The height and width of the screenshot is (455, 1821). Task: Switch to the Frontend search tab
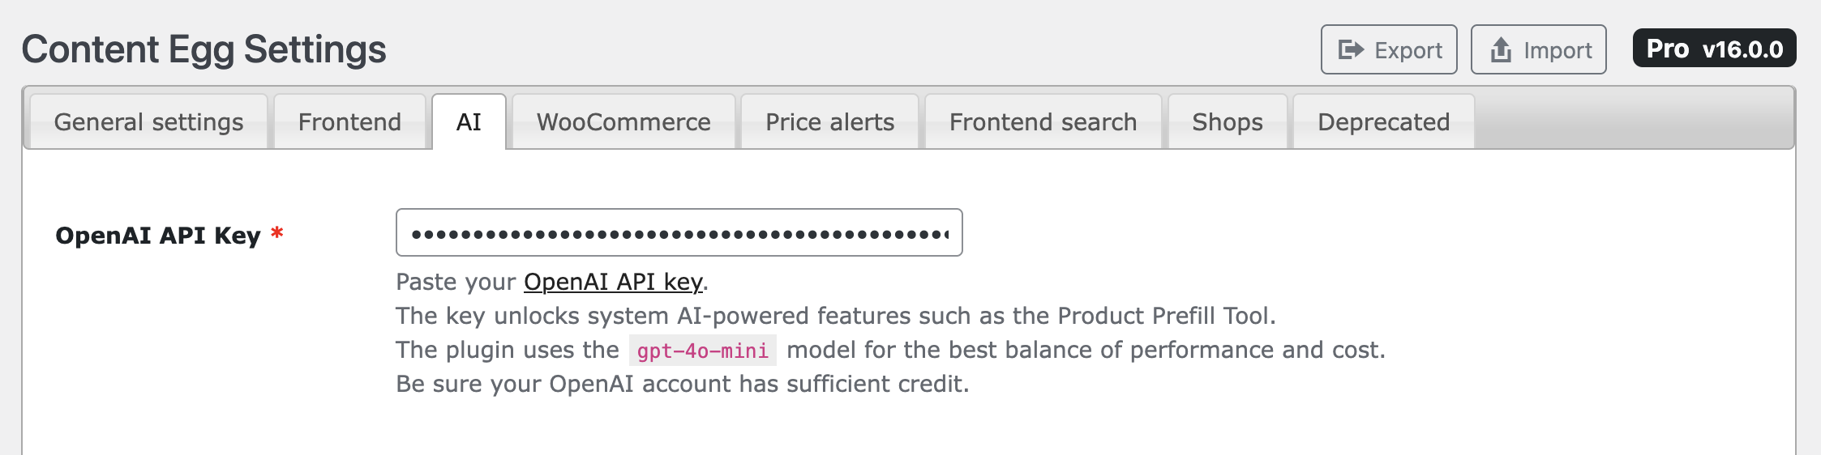pos(1043,122)
